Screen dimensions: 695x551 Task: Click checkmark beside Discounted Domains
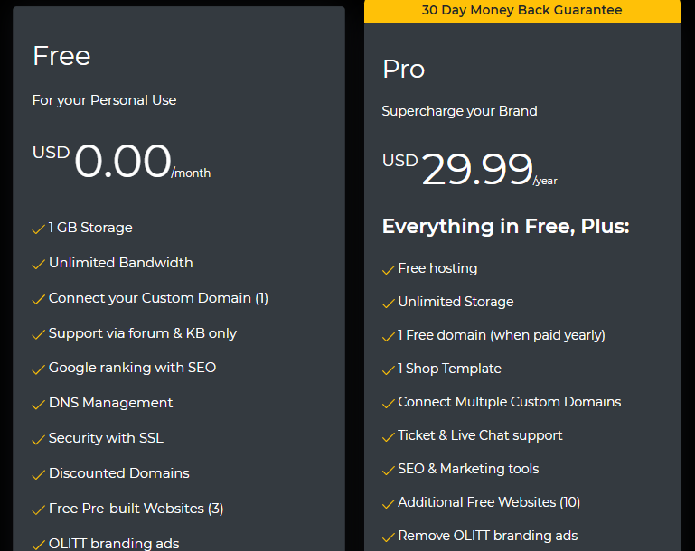click(x=39, y=474)
